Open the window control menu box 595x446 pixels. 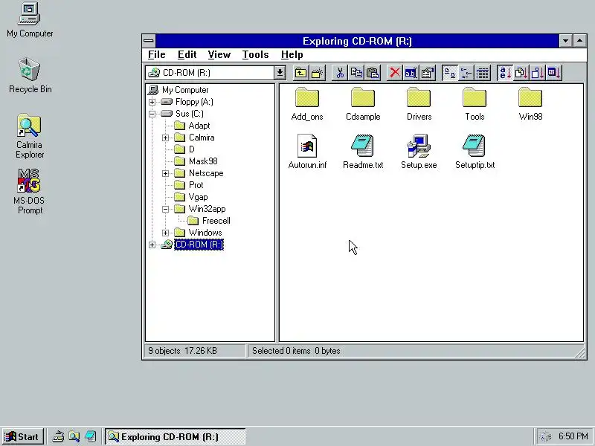click(x=149, y=41)
